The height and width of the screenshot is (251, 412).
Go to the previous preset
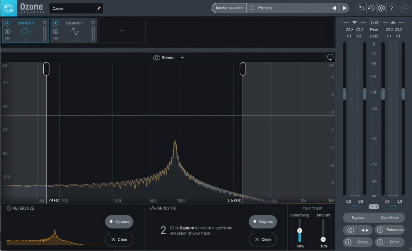click(334, 8)
